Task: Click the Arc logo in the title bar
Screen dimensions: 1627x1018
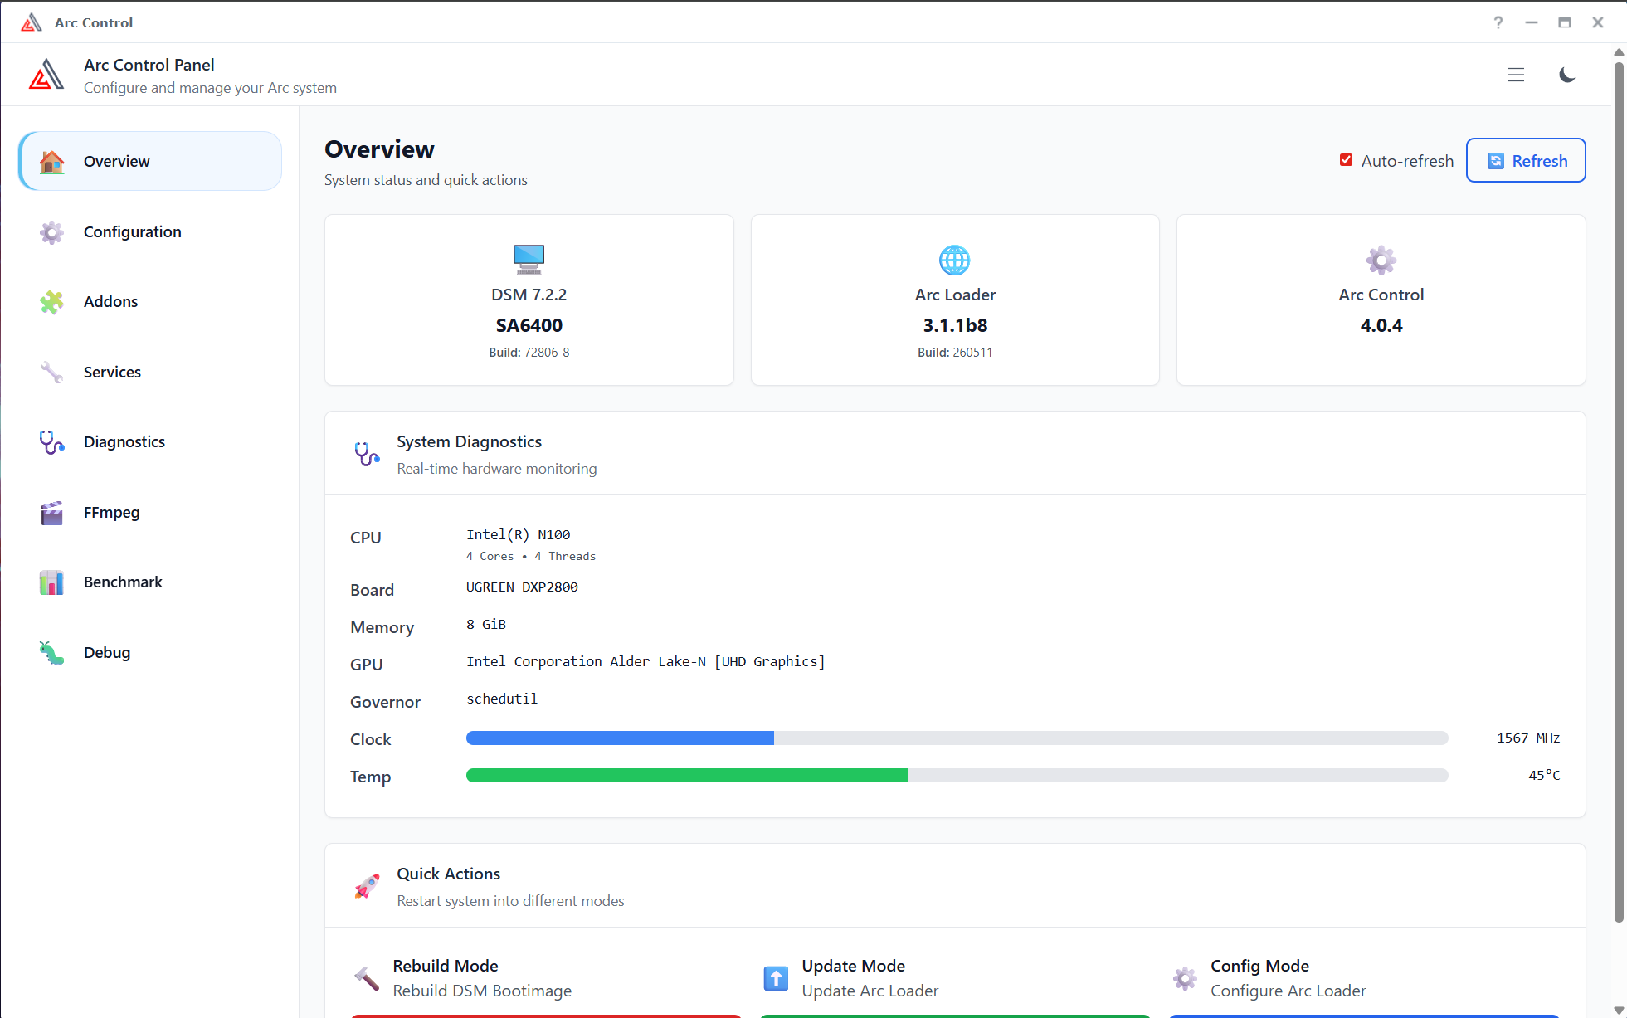Action: pyautogui.click(x=31, y=22)
